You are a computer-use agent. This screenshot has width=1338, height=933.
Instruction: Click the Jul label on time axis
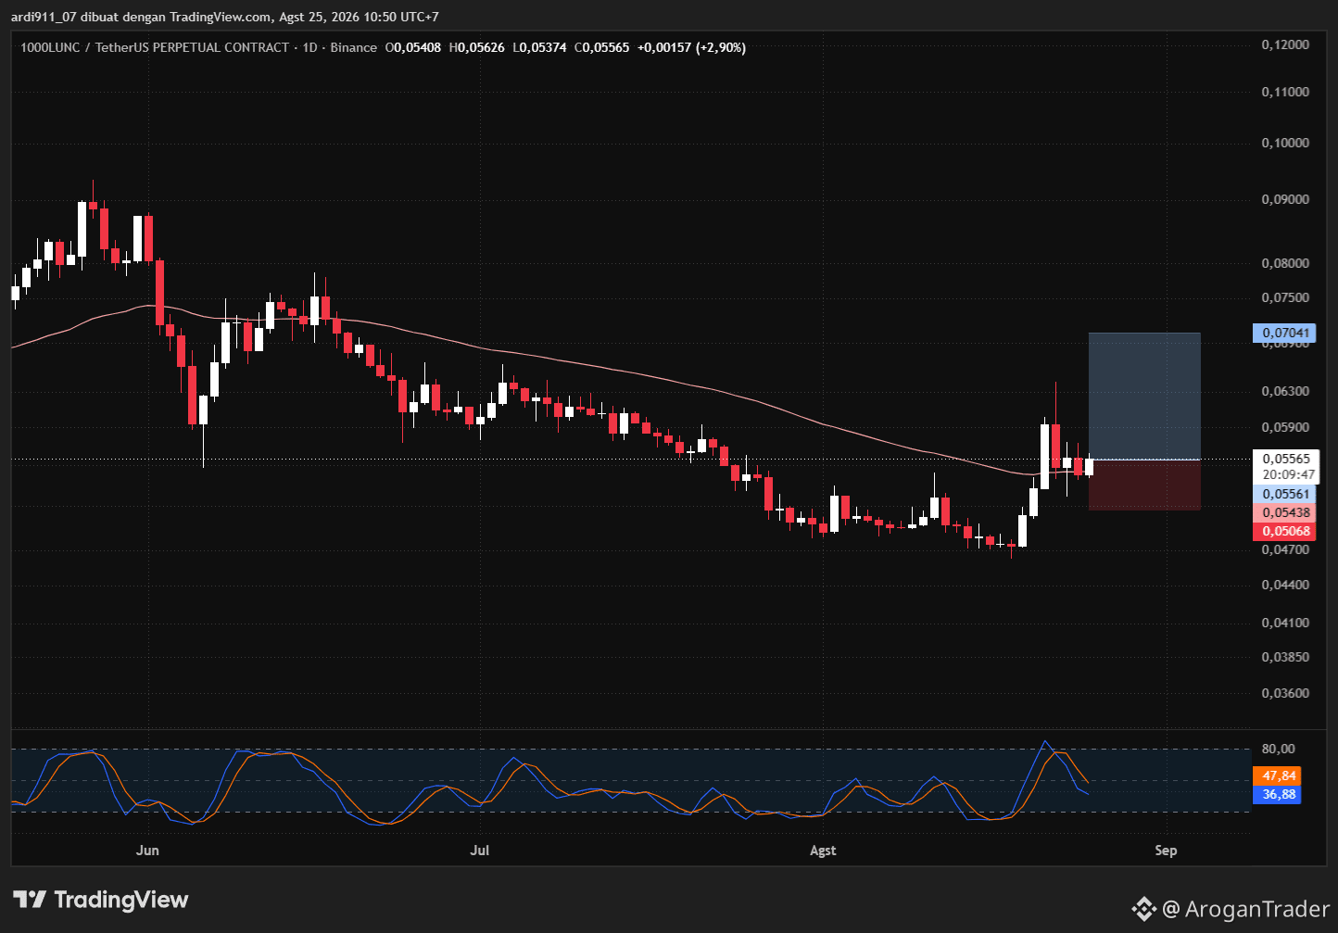pos(479,851)
